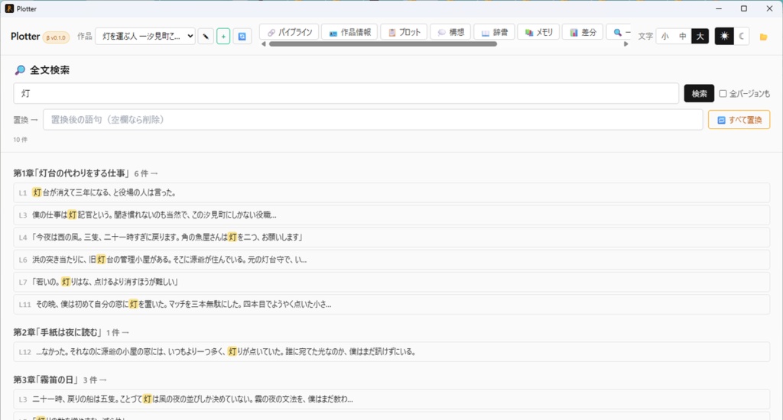Image resolution: width=783 pixels, height=420 pixels.
Task: Click the search query field containing 灯
Action: point(346,93)
